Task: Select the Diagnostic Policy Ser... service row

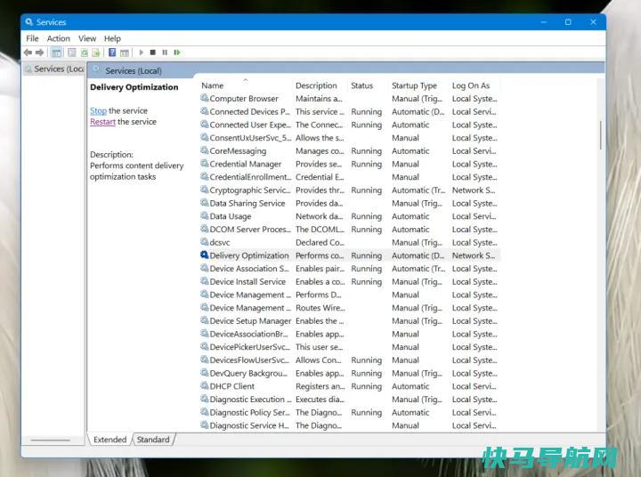Action: tap(350, 412)
